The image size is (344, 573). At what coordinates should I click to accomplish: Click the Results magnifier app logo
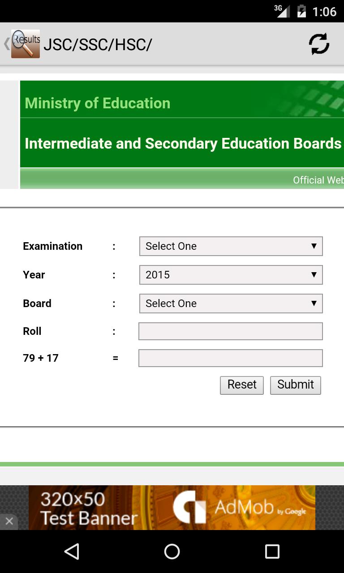tap(25, 43)
